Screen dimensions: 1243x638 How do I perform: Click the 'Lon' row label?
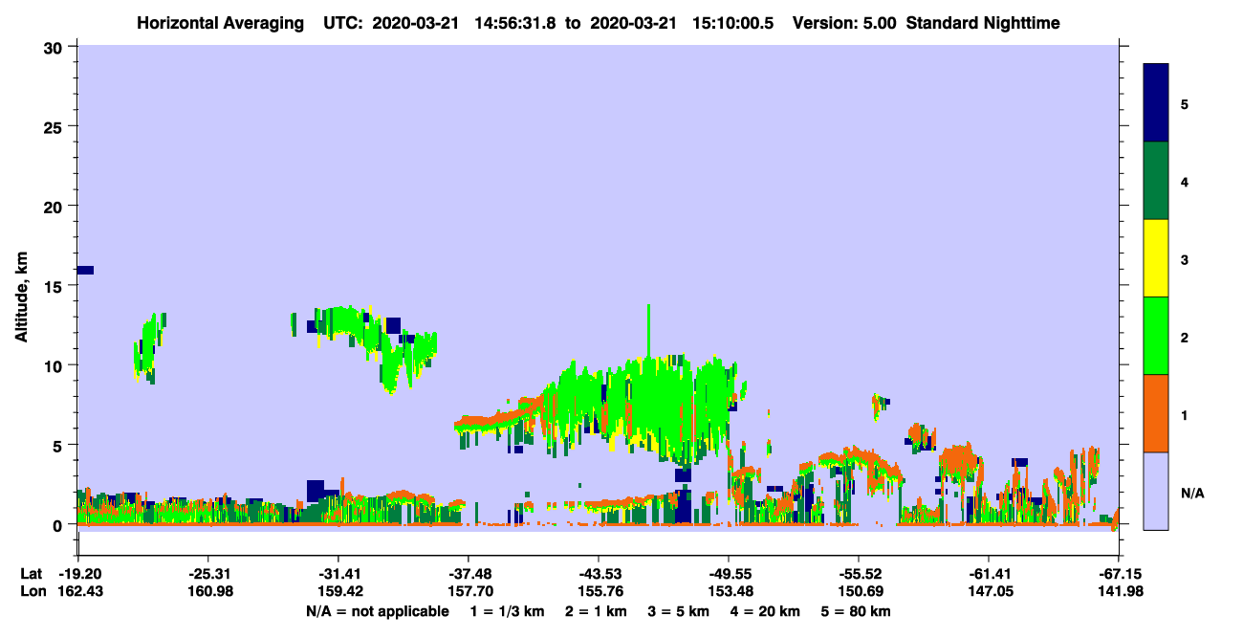pyautogui.click(x=32, y=591)
